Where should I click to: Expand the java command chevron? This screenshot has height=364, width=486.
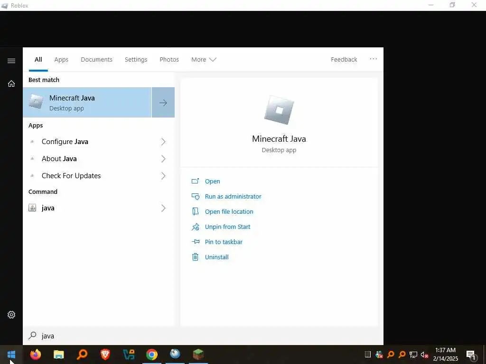(x=163, y=208)
